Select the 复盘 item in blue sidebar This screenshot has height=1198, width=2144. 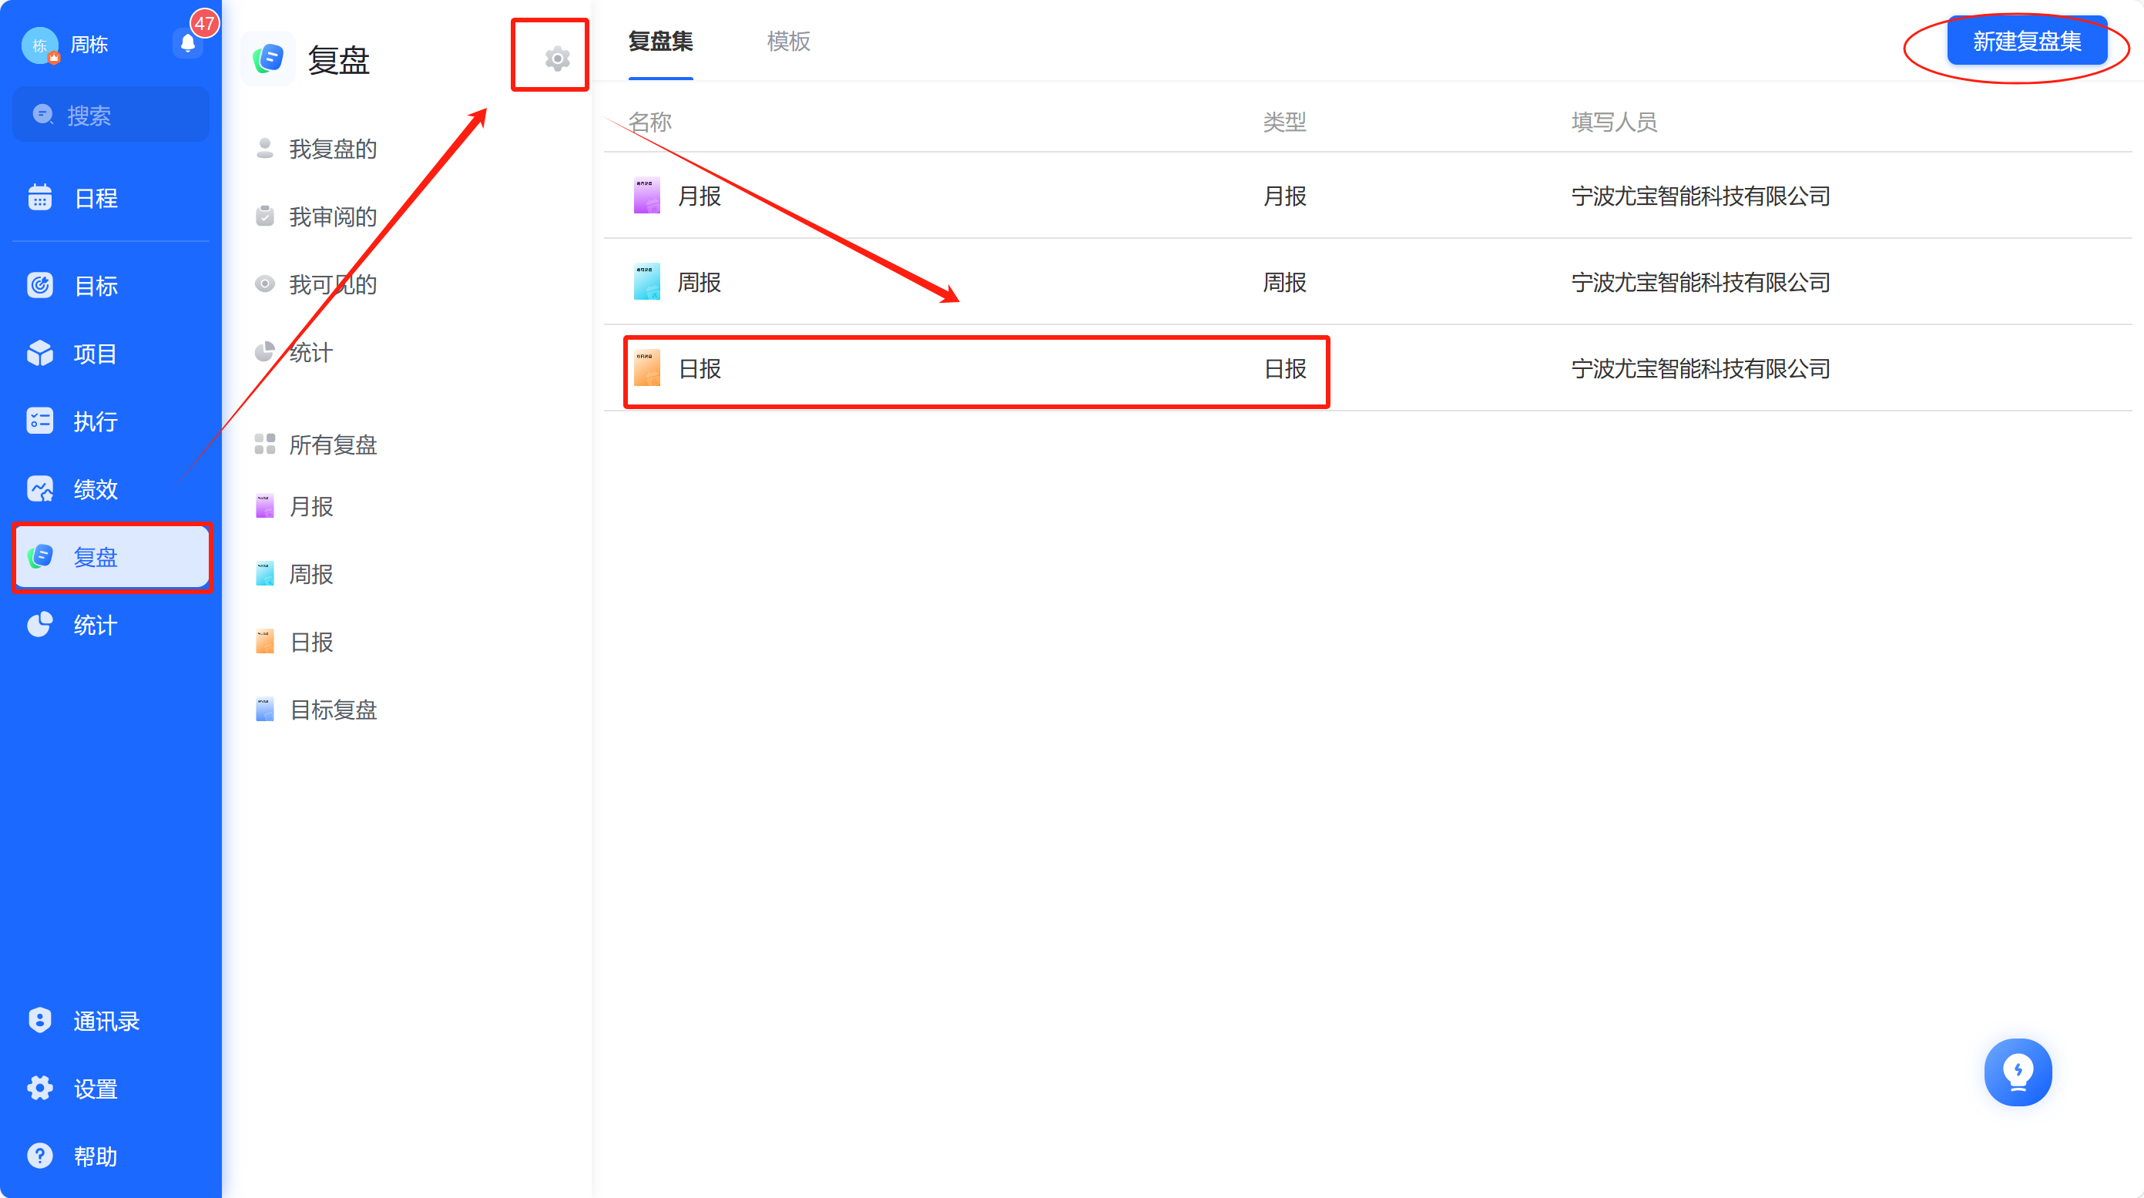[111, 557]
